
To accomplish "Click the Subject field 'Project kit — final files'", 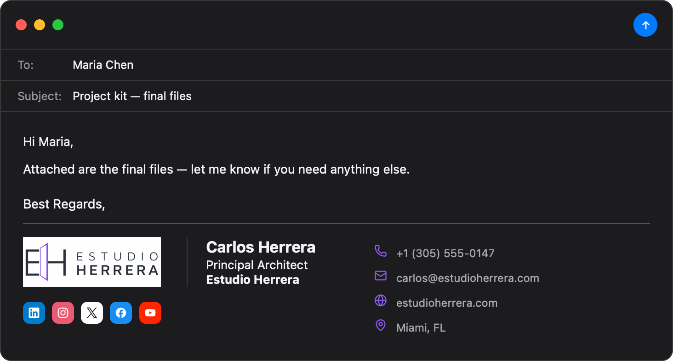I will coord(336,96).
